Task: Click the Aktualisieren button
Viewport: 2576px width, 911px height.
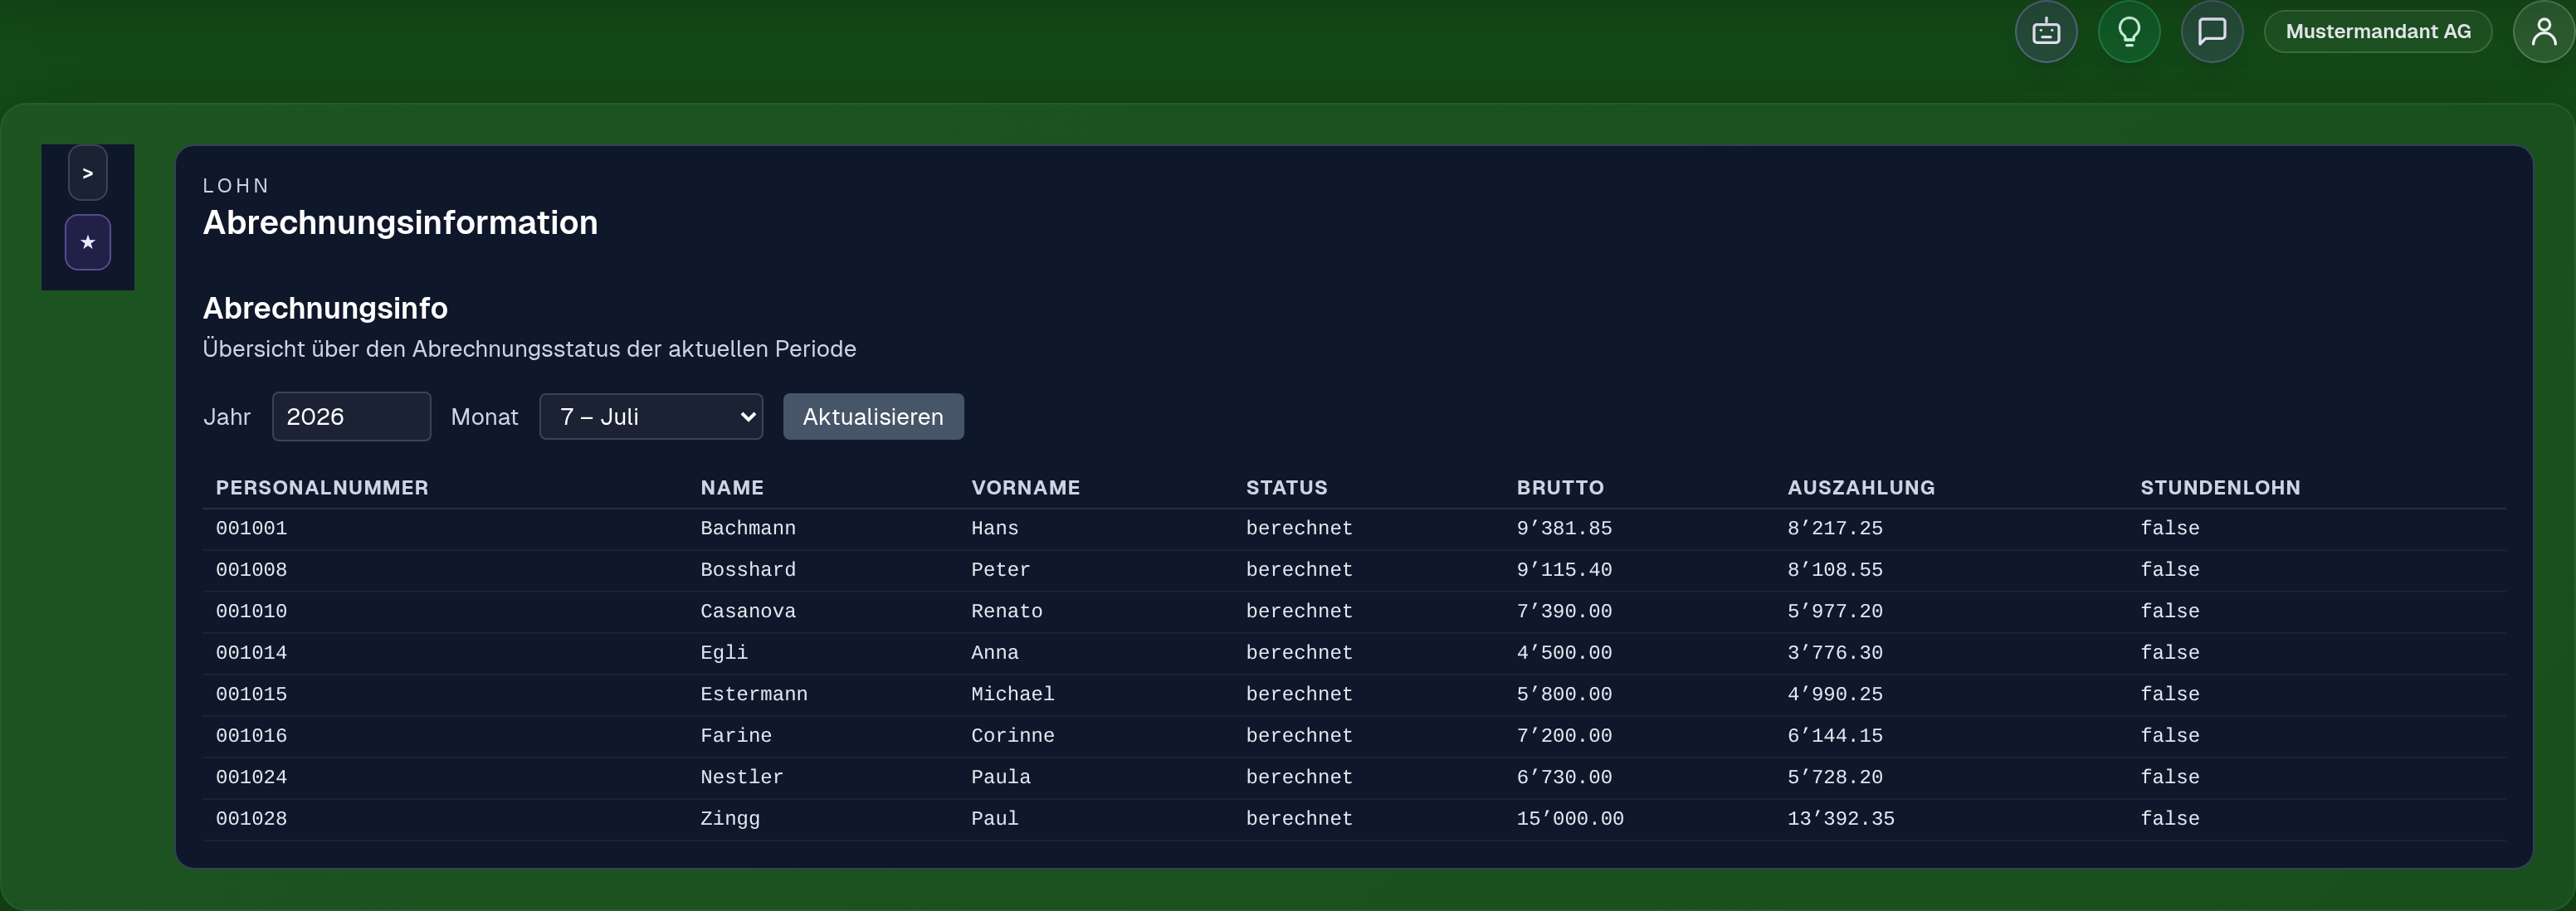Action: point(873,417)
